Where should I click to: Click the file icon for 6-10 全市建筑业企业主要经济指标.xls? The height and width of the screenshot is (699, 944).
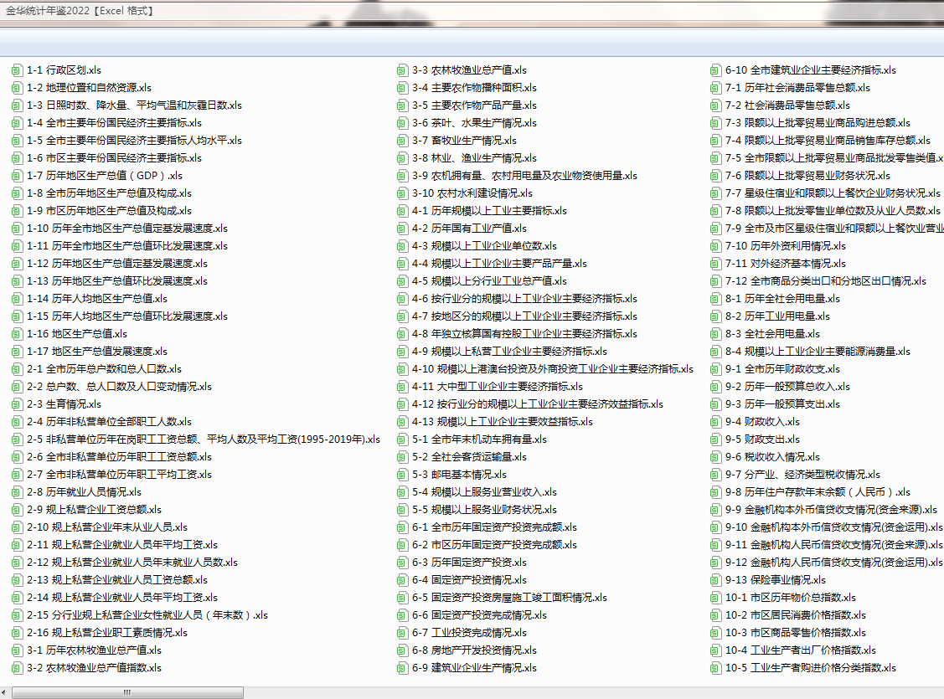[x=715, y=70]
